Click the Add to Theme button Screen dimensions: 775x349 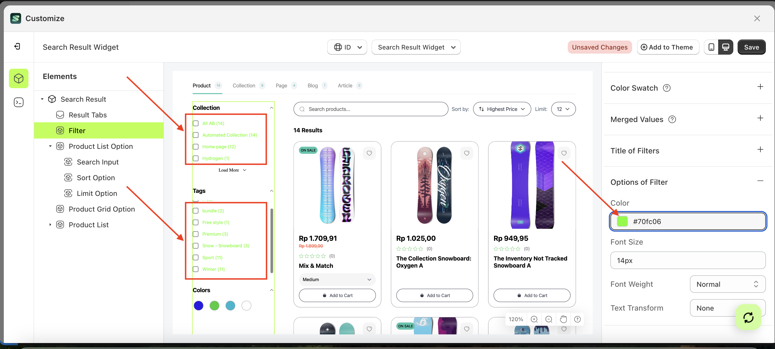pyautogui.click(x=668, y=47)
